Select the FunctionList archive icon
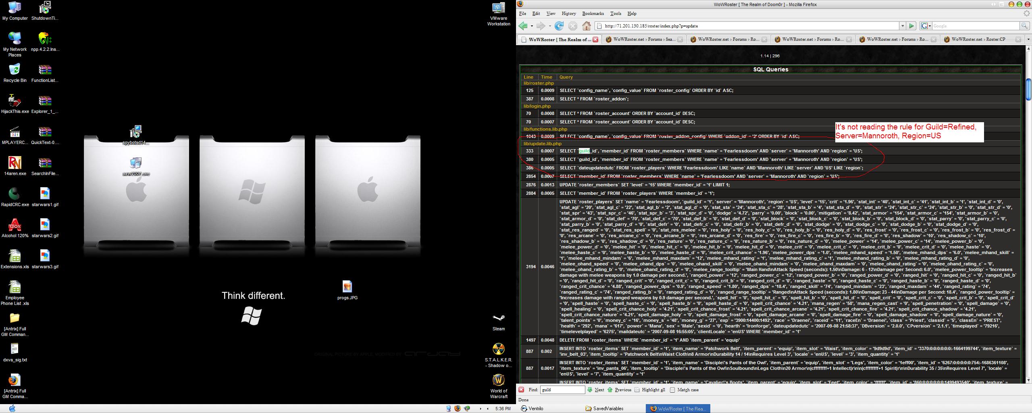 (45, 73)
